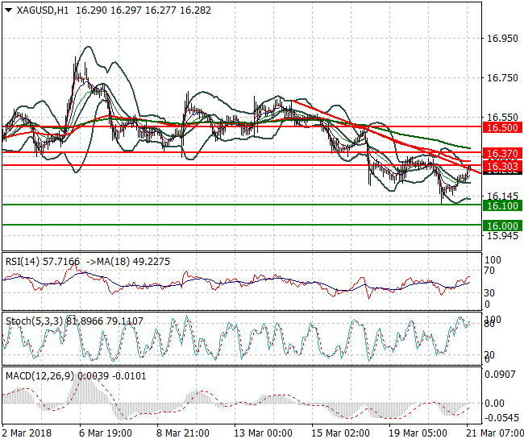Click the MACD scale value -0.0545

coord(501,418)
